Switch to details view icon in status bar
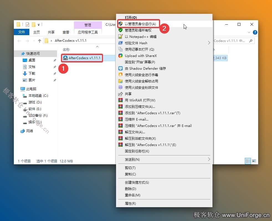Viewport: 272px width, 221px height. (248, 161)
